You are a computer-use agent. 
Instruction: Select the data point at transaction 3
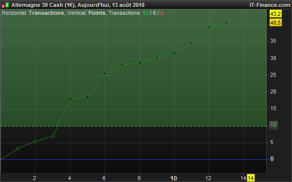(x=53, y=136)
